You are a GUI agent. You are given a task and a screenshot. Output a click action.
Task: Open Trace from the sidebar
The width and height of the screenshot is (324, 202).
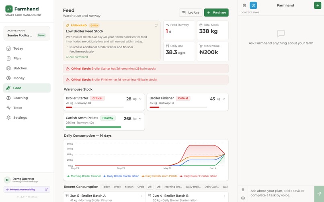[x=27, y=108]
